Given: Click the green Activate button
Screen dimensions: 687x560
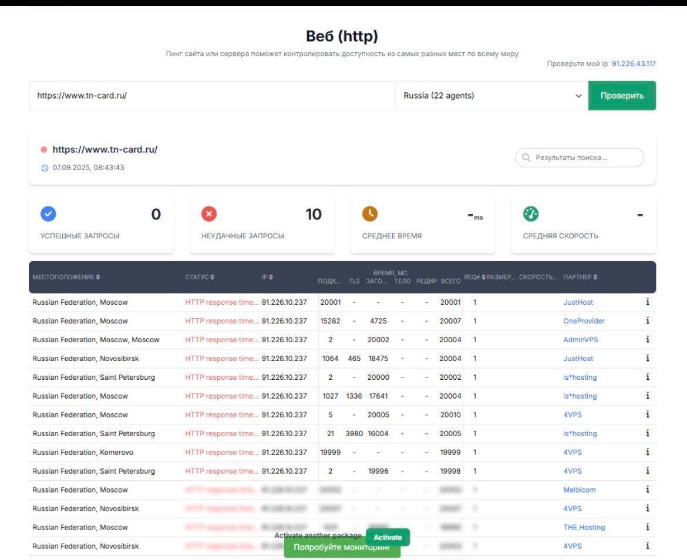Looking at the screenshot, I should tap(388, 537).
